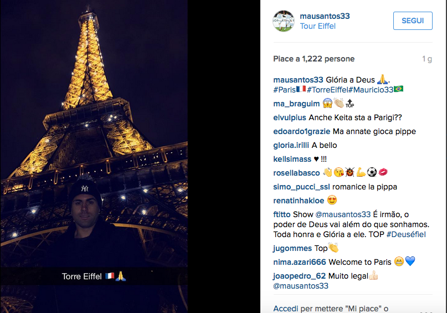Open mausantos33 profile picture avatar
This screenshot has height=313, width=447.
284,21
